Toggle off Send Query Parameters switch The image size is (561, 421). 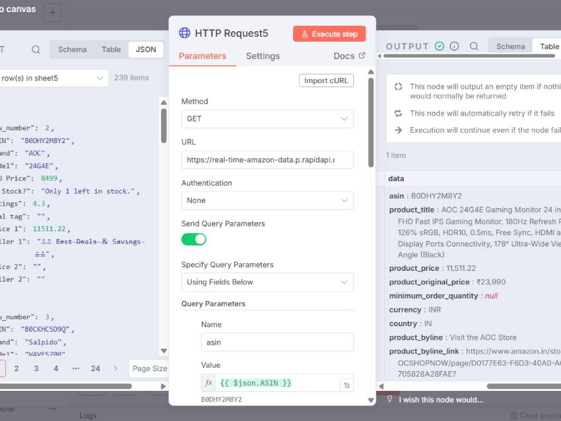coord(194,239)
